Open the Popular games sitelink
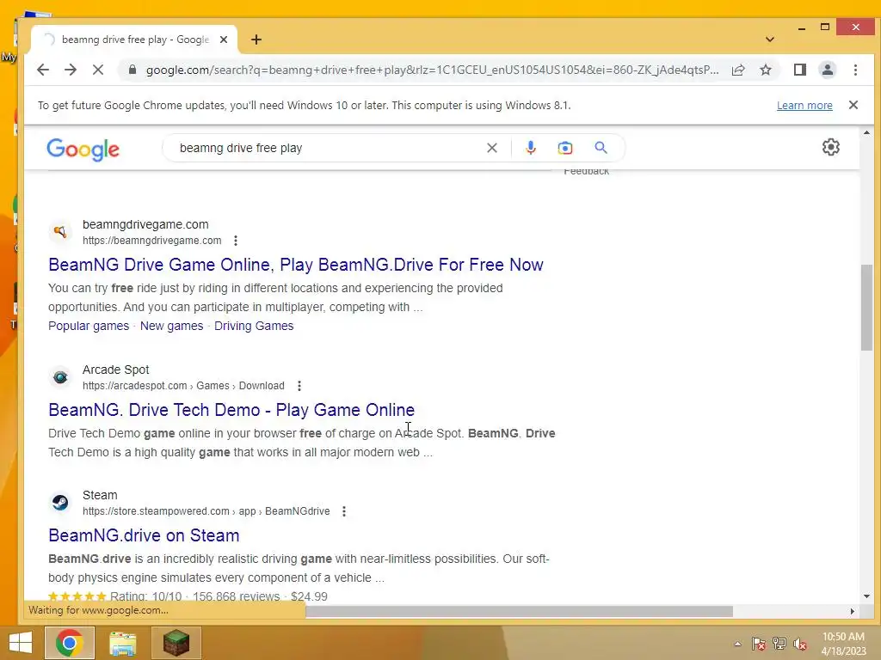 click(x=89, y=326)
